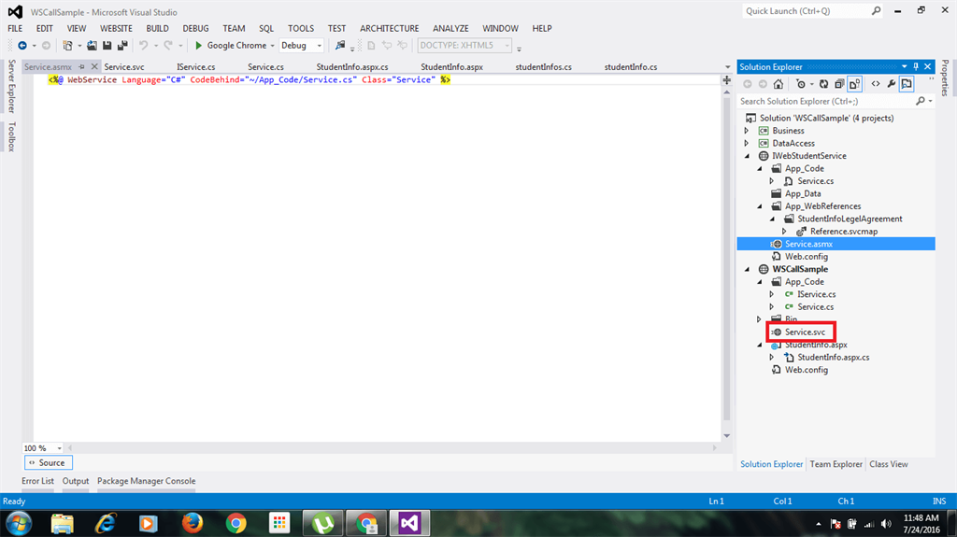The width and height of the screenshot is (957, 537).
Task: Open the WEBSITE menu
Action: tap(116, 28)
